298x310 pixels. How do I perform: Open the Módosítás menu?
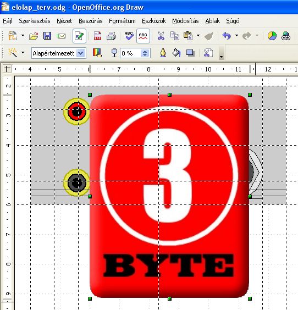tap(185, 21)
